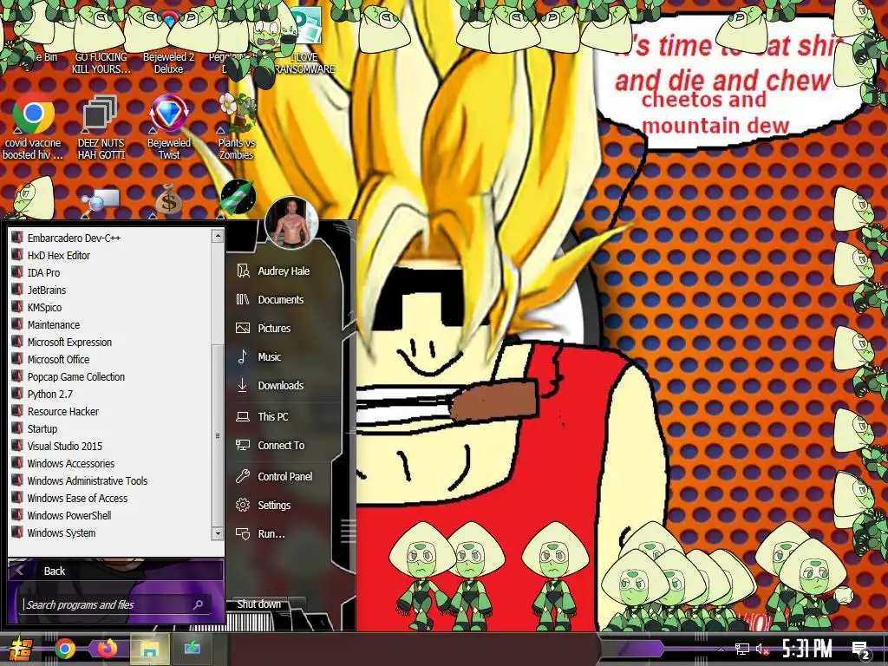This screenshot has height=666, width=888.
Task: Open the money bag desktop shortcut
Action: click(167, 200)
